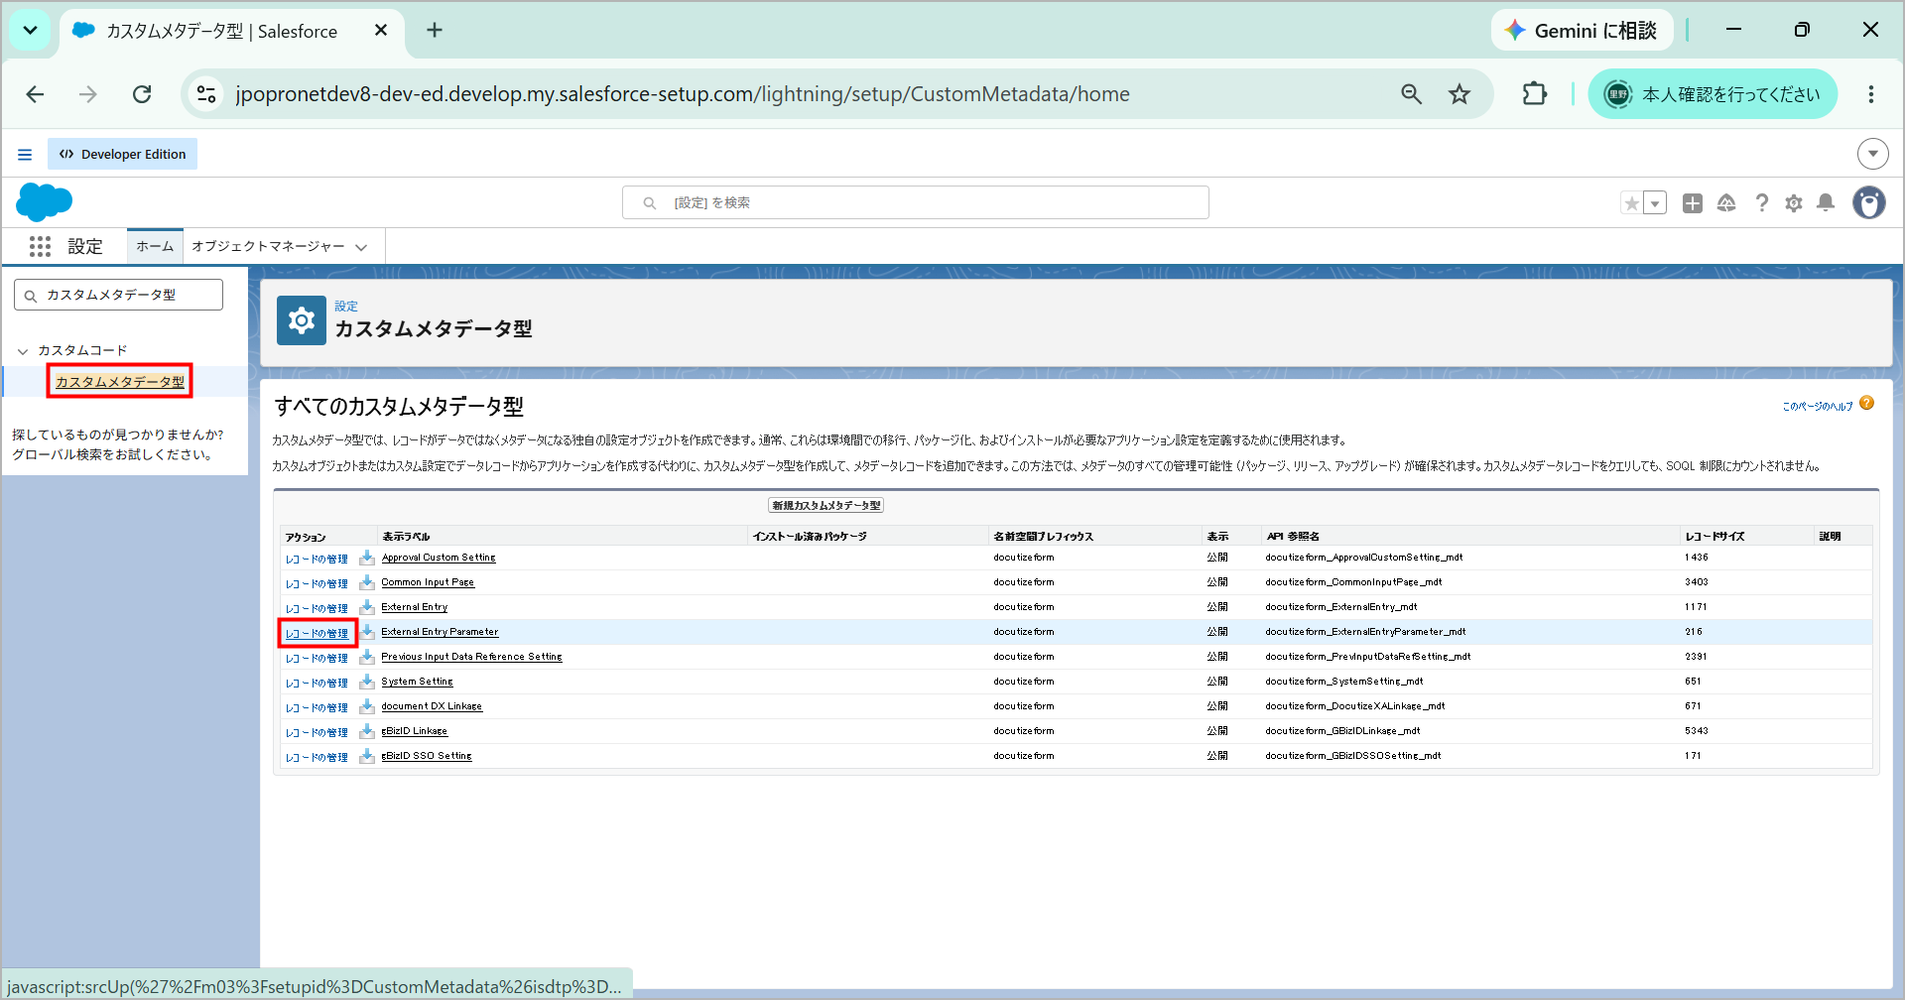The image size is (1905, 1000).
Task: Click the favorites star icon
Action: click(x=1631, y=203)
